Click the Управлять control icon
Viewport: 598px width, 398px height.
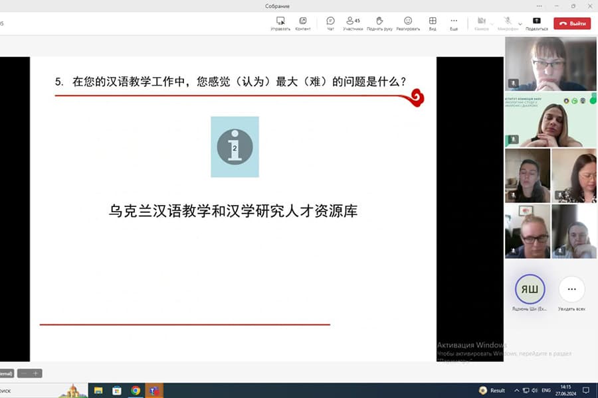pos(280,23)
